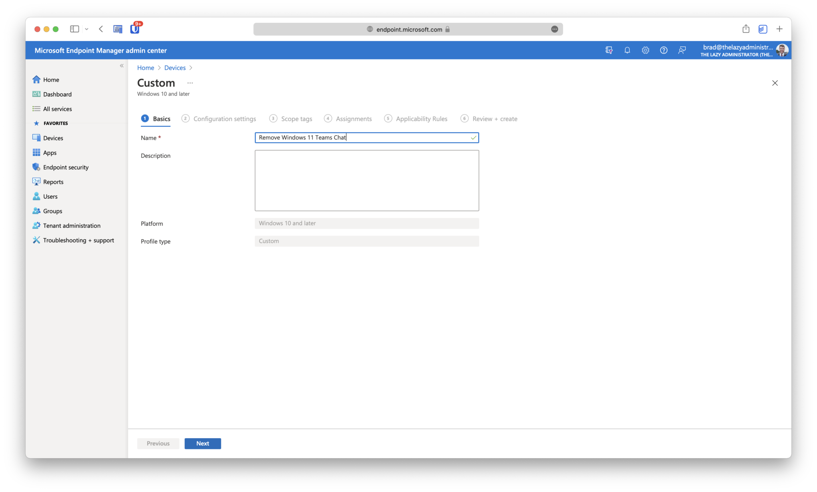Open the Dashboard icon in sidebar
The image size is (817, 492).
[x=36, y=94]
